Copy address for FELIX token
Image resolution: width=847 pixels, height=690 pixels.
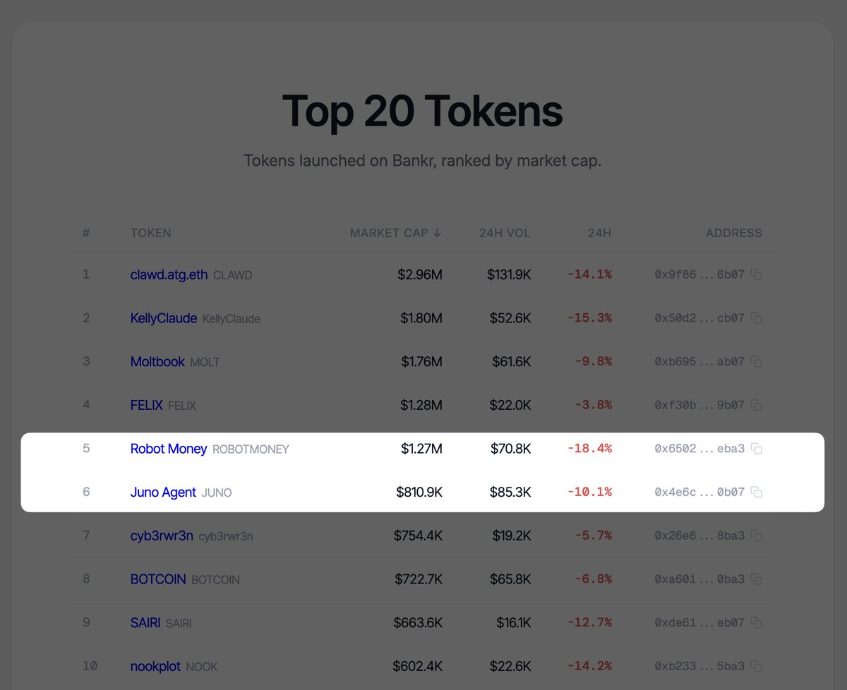(x=756, y=405)
